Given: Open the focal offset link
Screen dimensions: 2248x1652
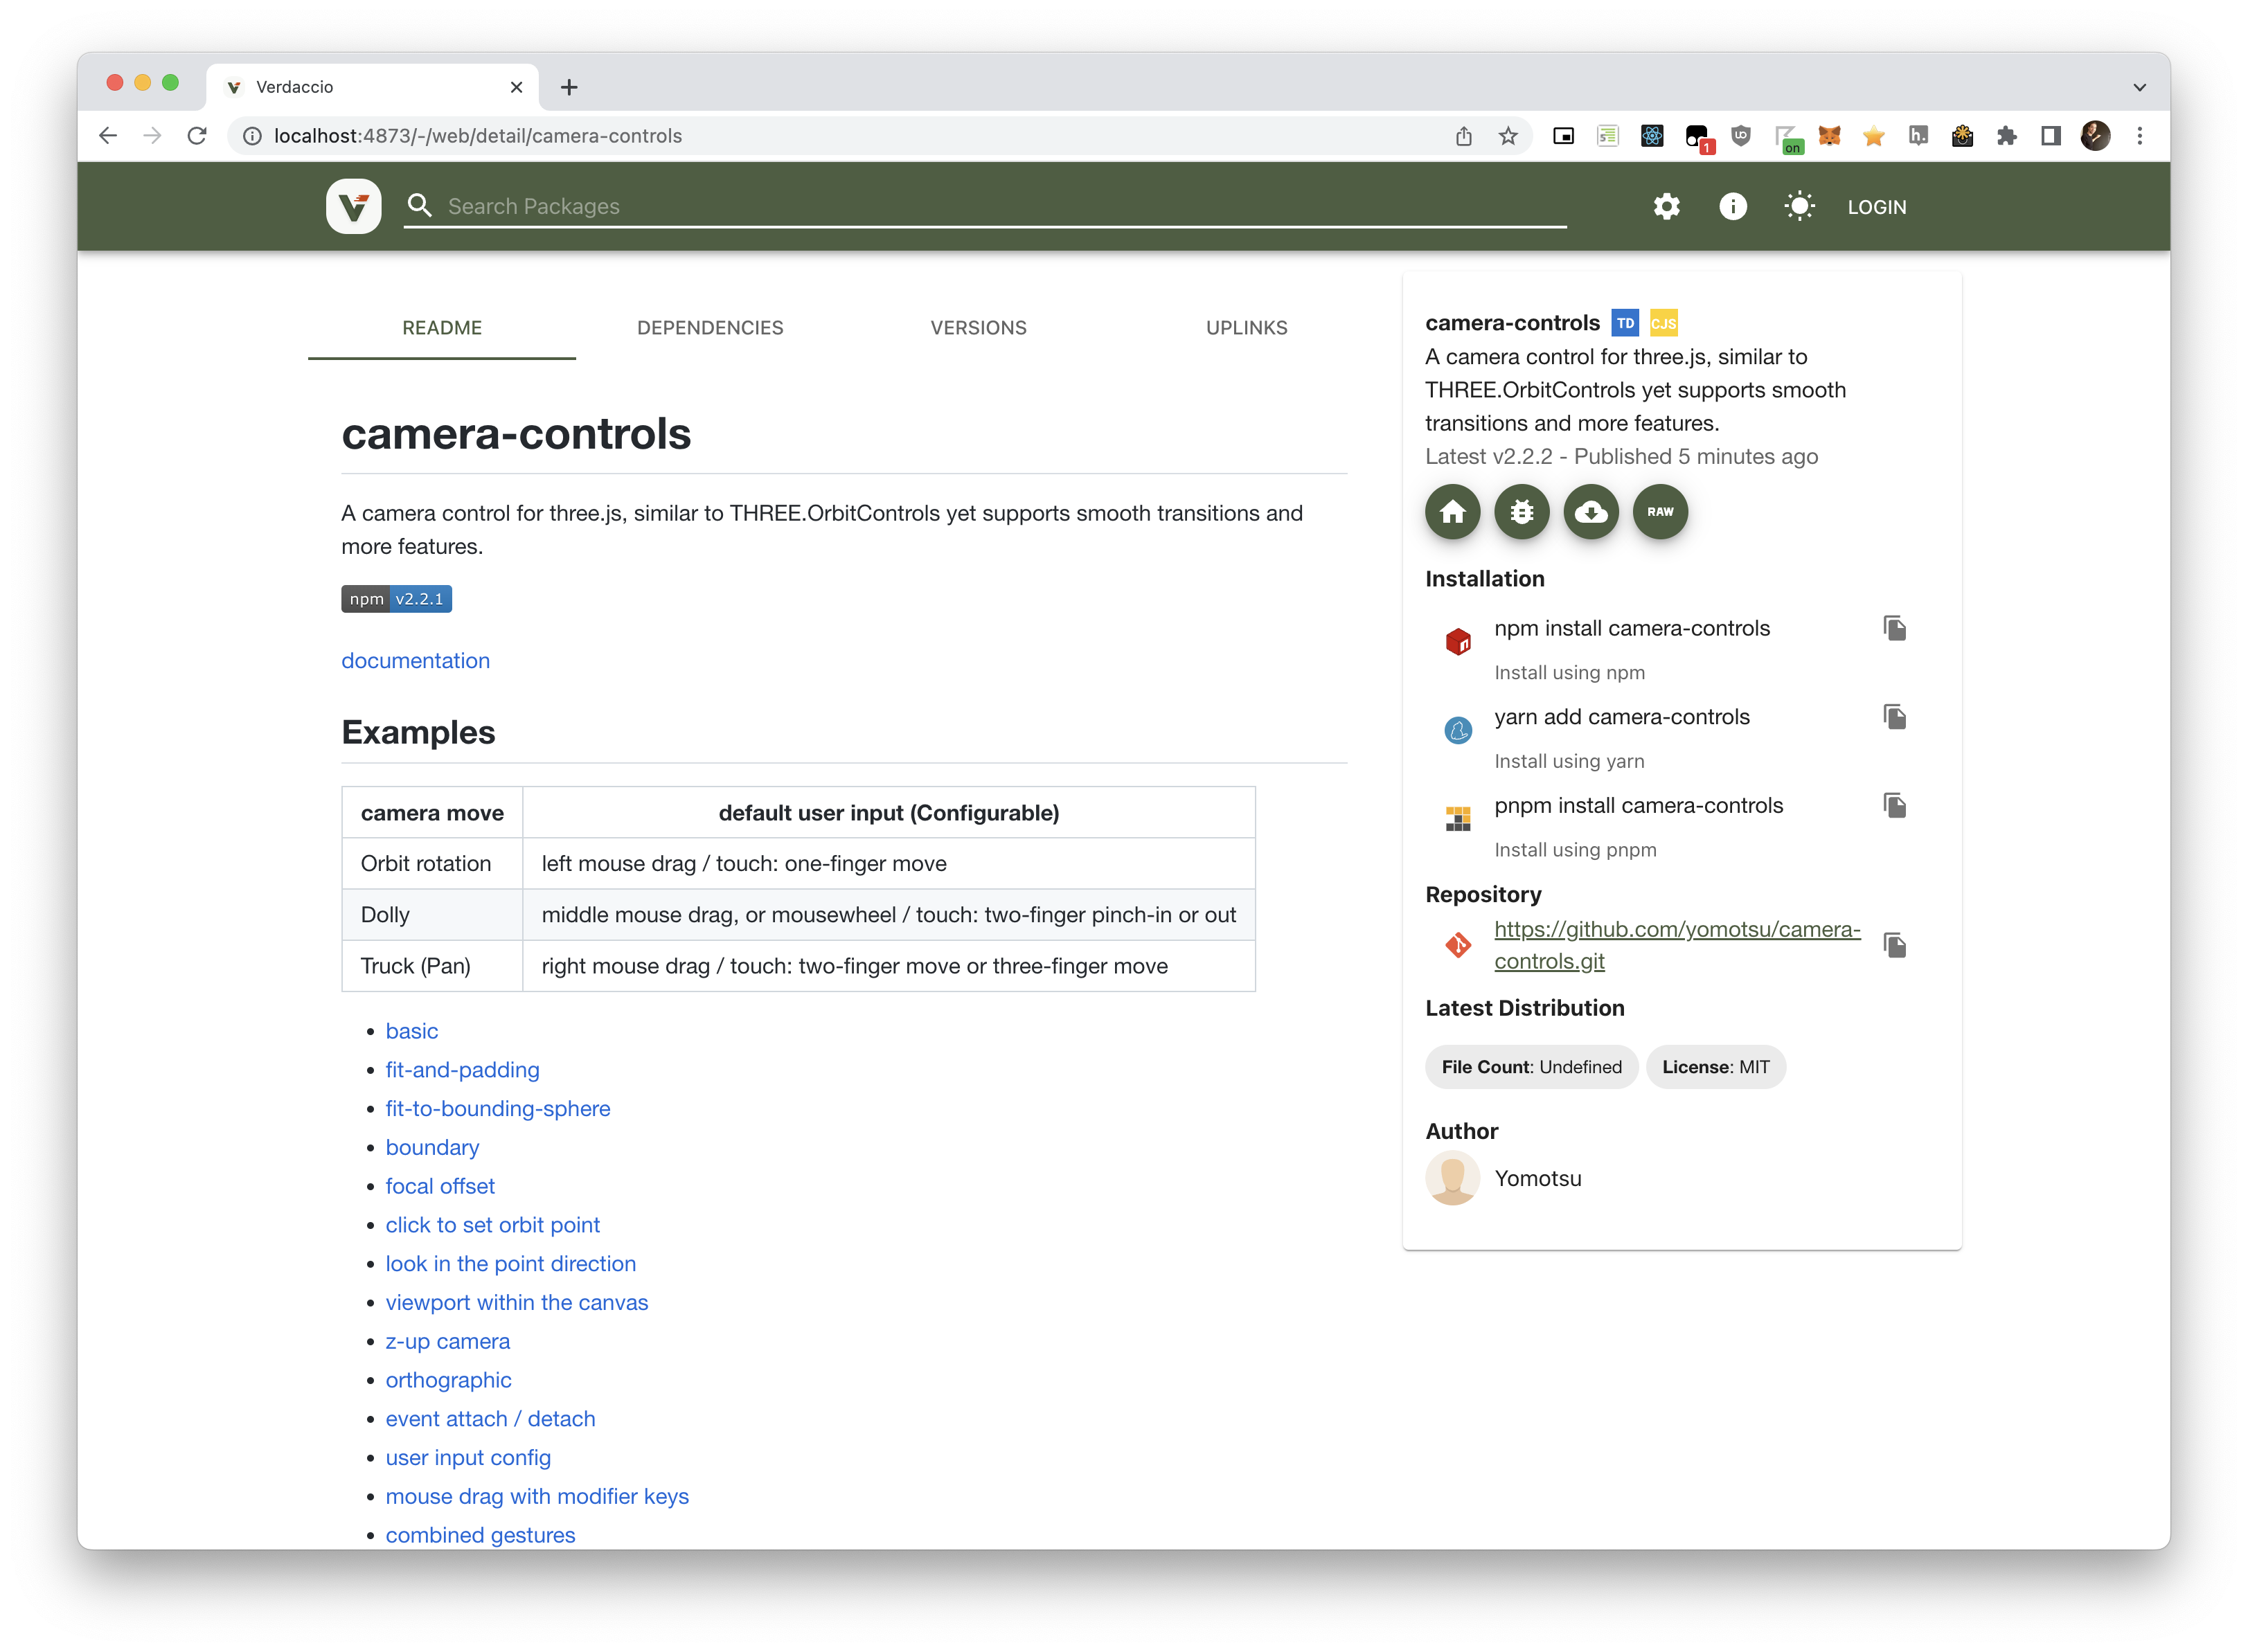Looking at the screenshot, I should (440, 1186).
